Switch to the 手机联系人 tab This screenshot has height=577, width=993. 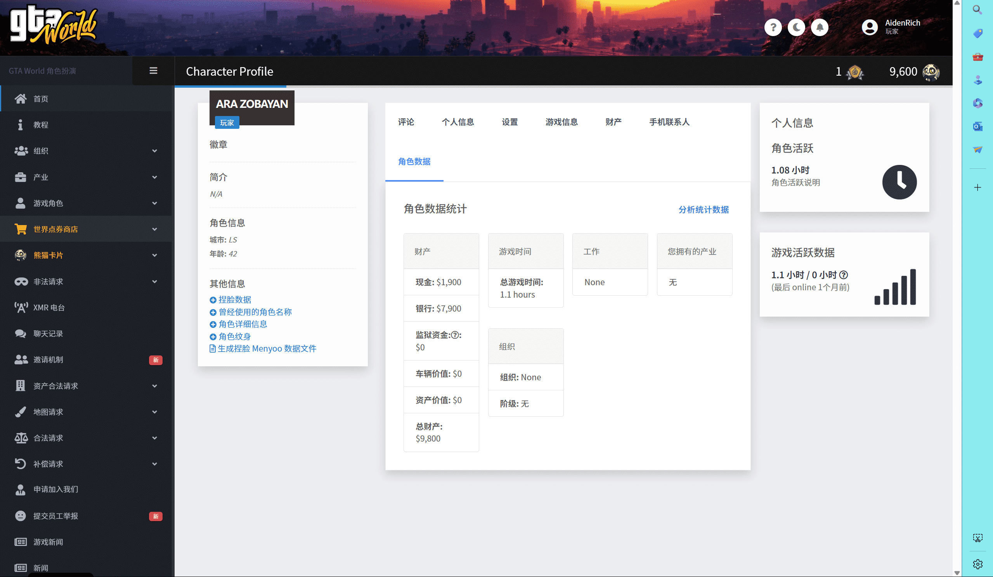tap(669, 122)
